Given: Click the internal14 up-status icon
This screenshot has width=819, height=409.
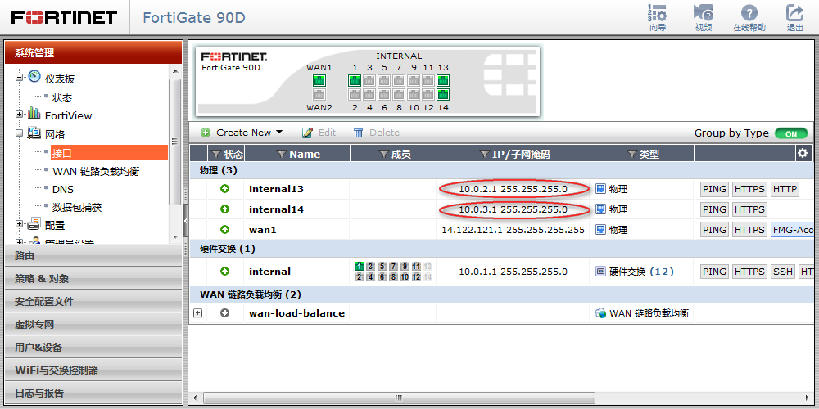Looking at the screenshot, I should tap(224, 209).
